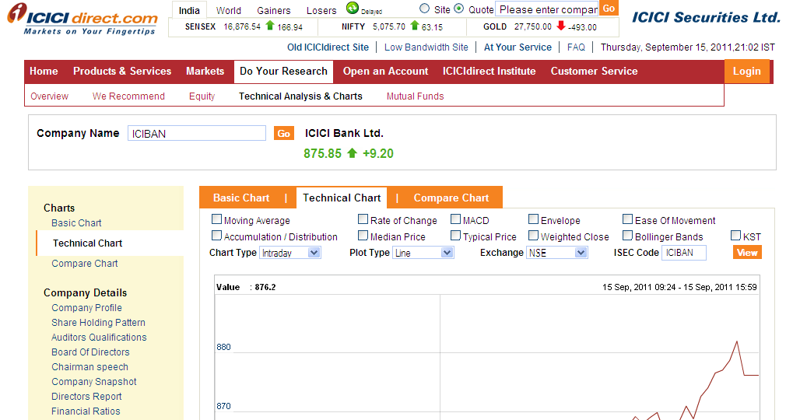Viewport: 786px width, 420px height.
Task: Toggle the Envelope checkbox
Action: point(533,219)
